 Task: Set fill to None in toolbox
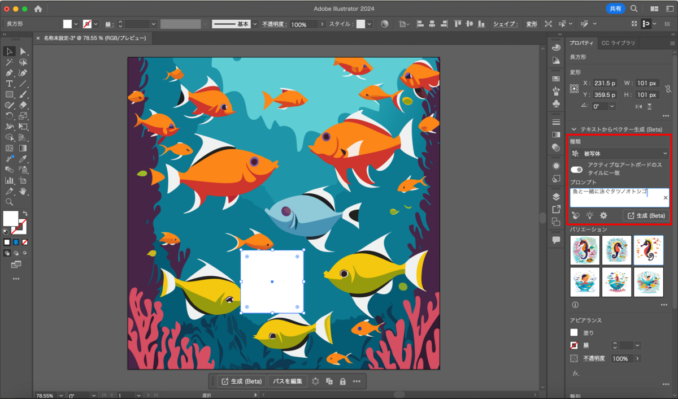click(x=24, y=242)
